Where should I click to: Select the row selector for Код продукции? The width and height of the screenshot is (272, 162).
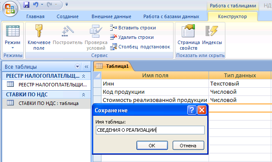[97, 92]
